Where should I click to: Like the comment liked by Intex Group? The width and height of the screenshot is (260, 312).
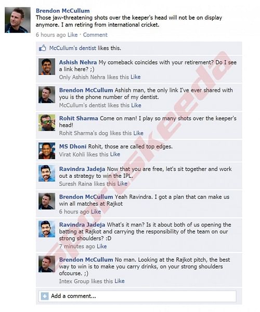tap(120, 281)
